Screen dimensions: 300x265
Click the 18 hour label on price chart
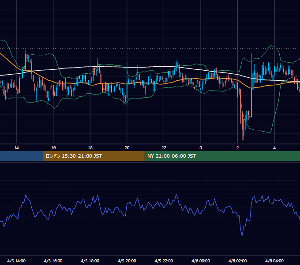[x=90, y=148]
